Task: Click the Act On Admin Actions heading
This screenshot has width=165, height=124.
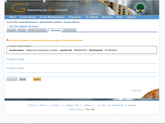Action: 24,26
